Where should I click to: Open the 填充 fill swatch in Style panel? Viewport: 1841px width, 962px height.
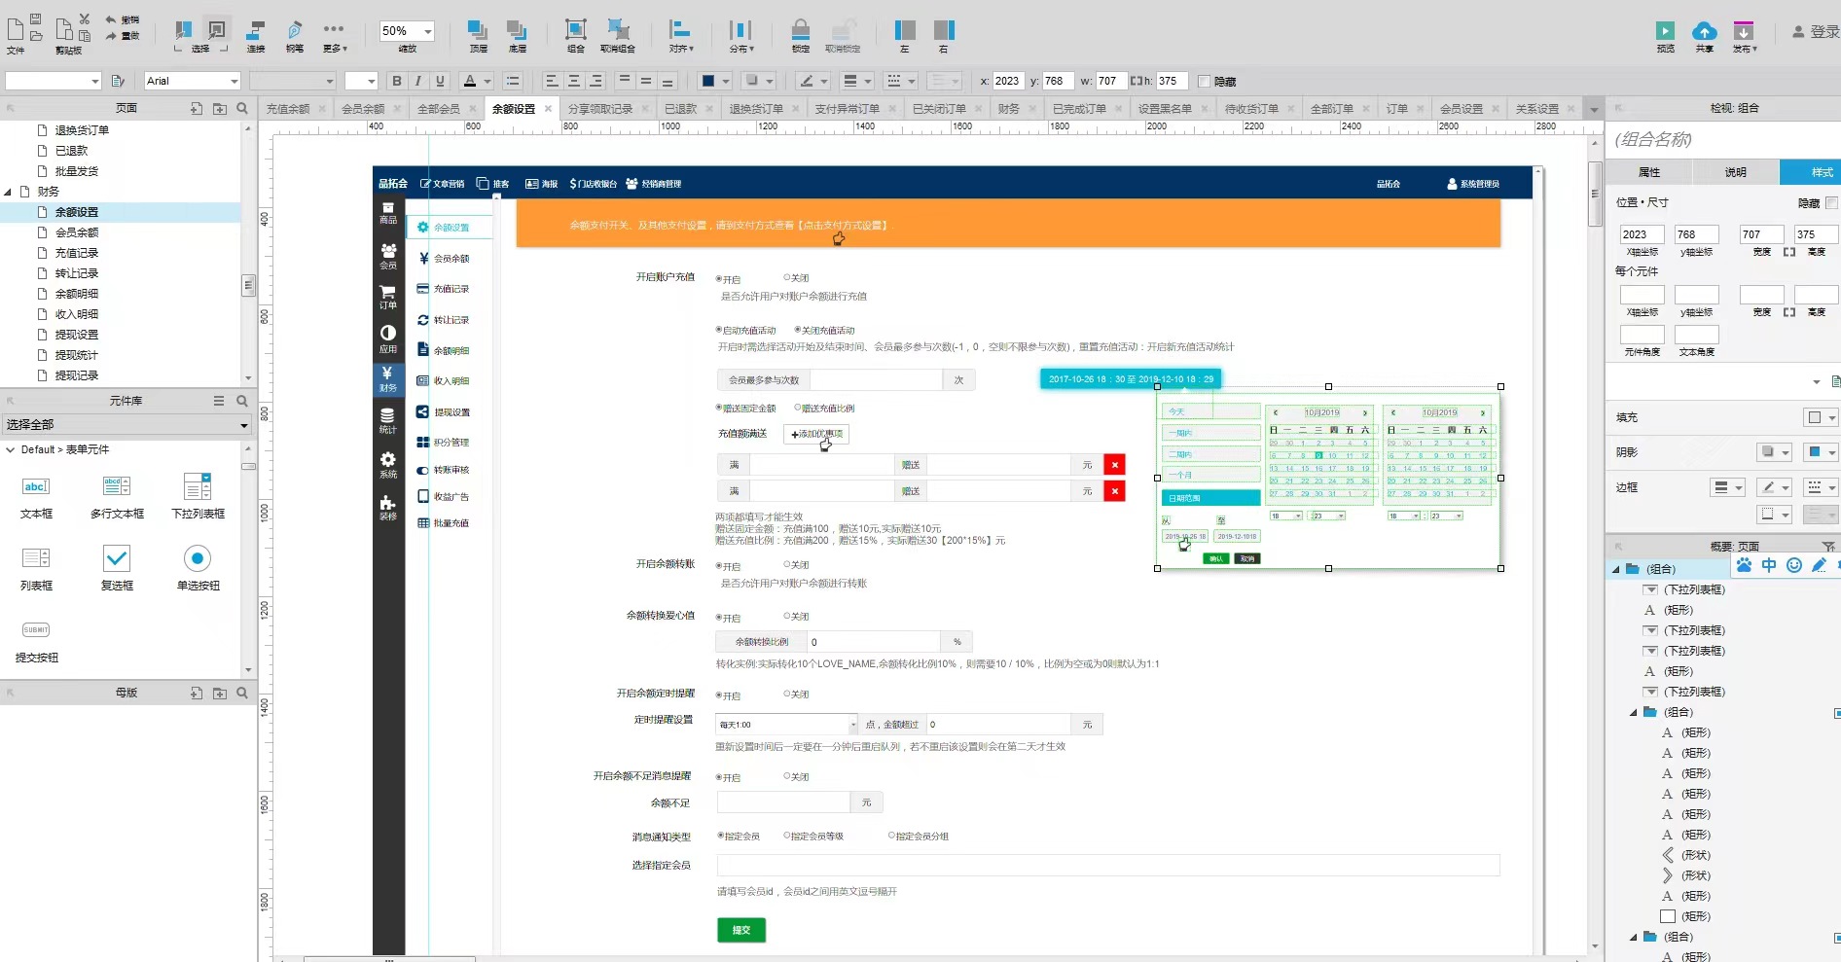(x=1821, y=417)
